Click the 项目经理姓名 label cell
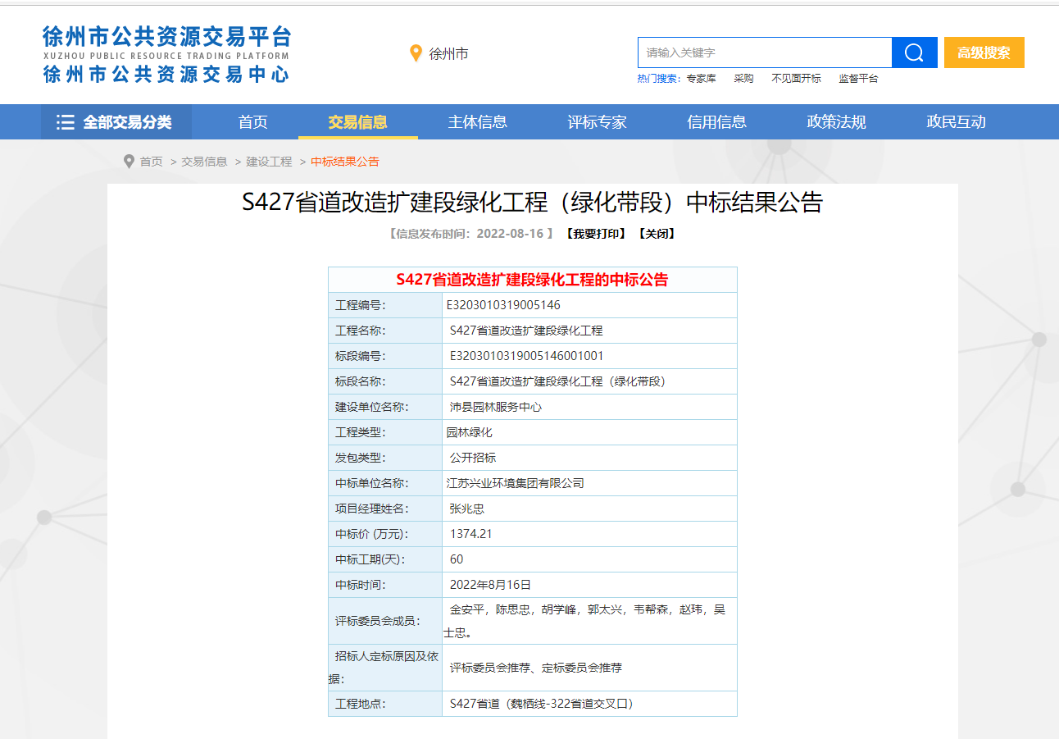Screen dimensions: 1059x739 385,509
